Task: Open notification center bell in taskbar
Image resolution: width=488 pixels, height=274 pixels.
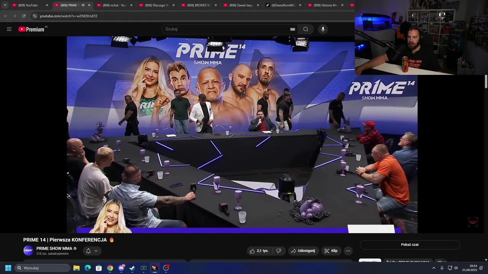Action: tap(481, 268)
